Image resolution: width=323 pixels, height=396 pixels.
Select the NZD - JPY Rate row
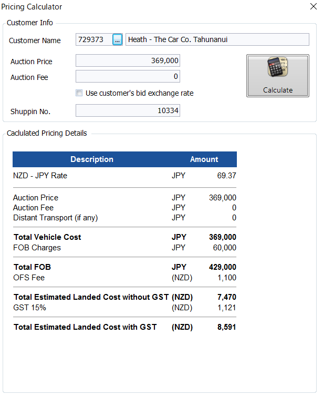pos(124,176)
